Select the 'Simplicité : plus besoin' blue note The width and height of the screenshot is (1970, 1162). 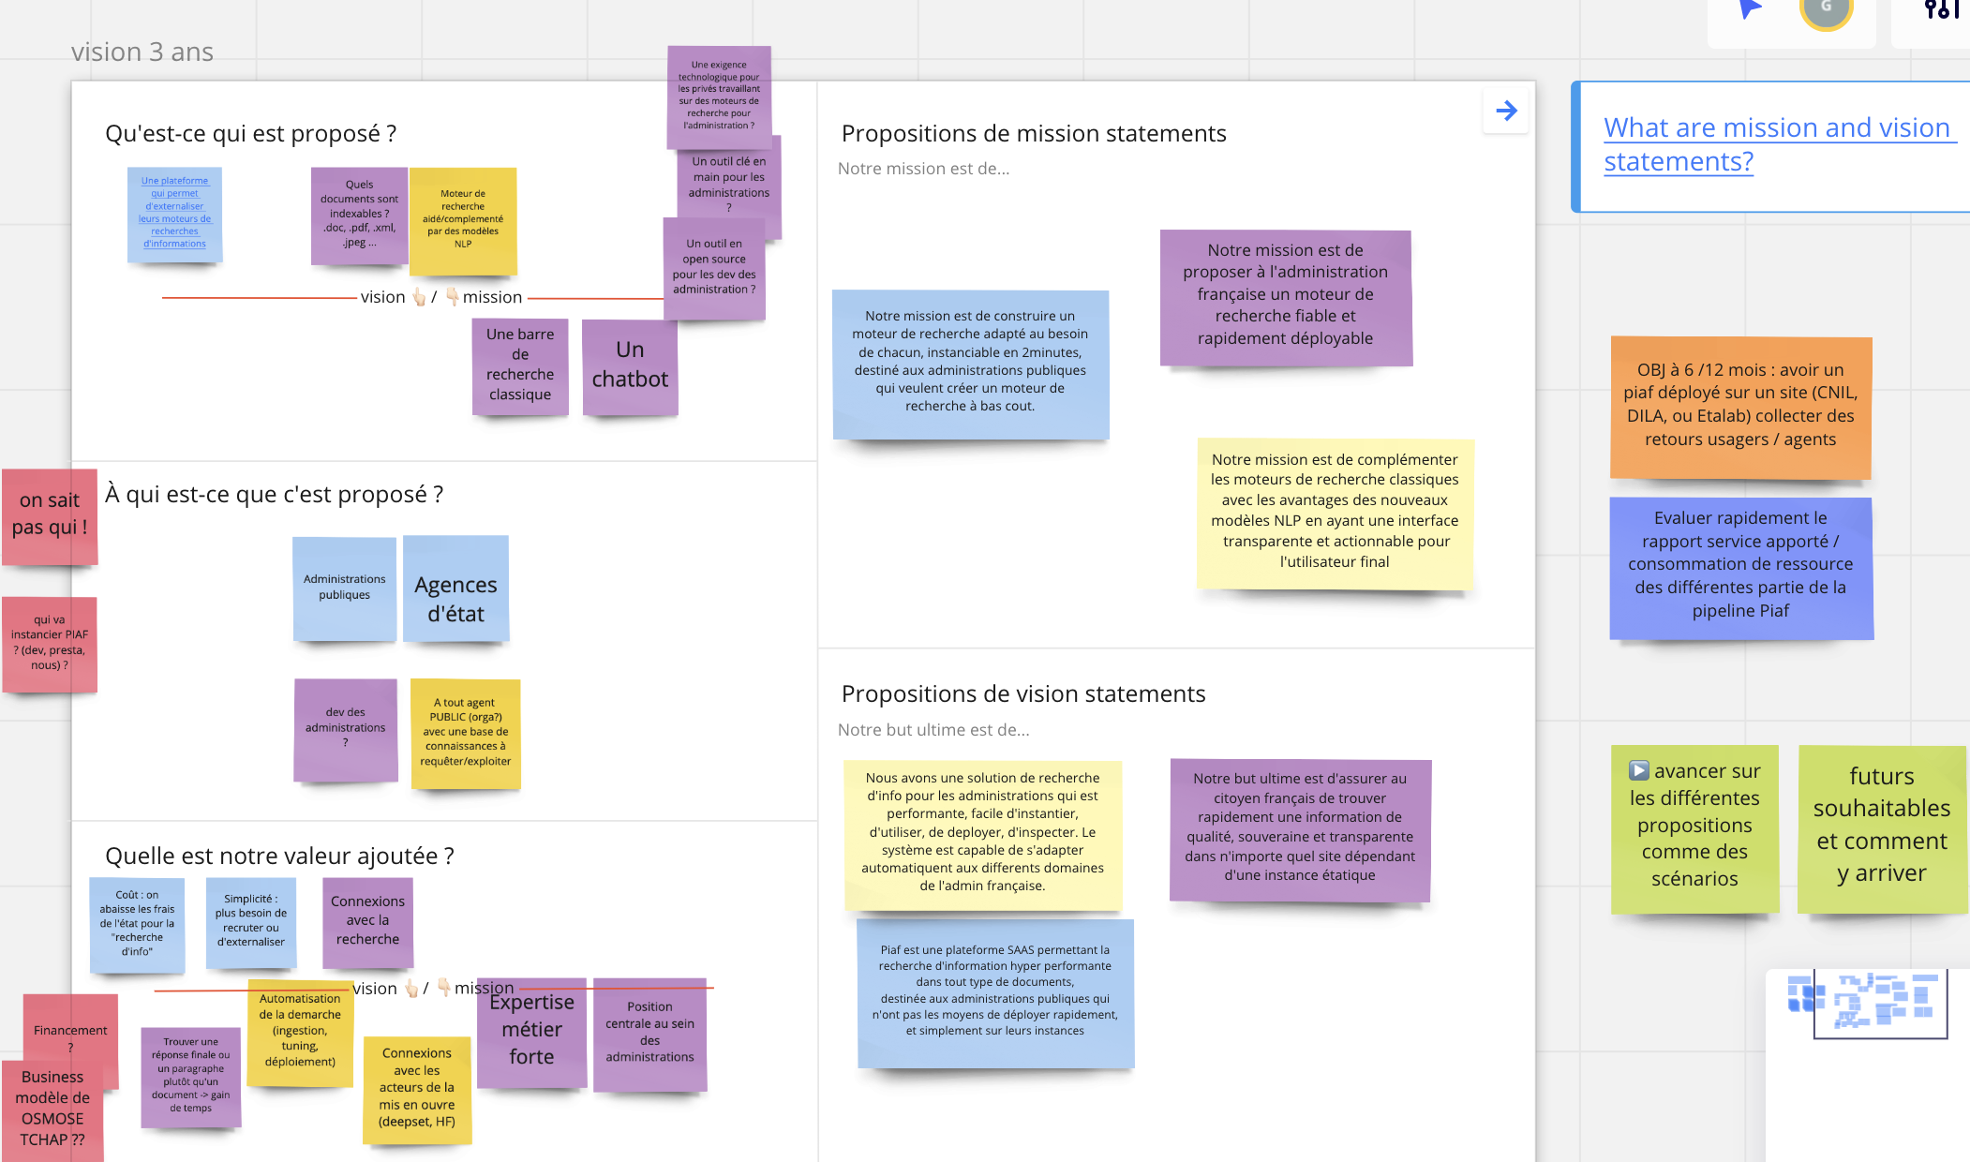tap(251, 922)
